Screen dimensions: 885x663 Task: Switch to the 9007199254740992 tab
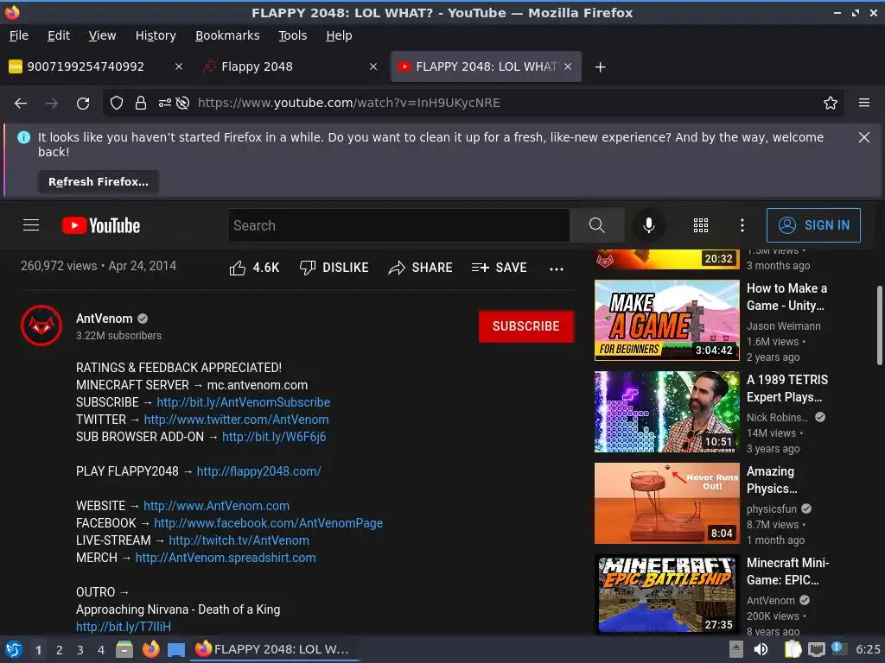pos(96,67)
